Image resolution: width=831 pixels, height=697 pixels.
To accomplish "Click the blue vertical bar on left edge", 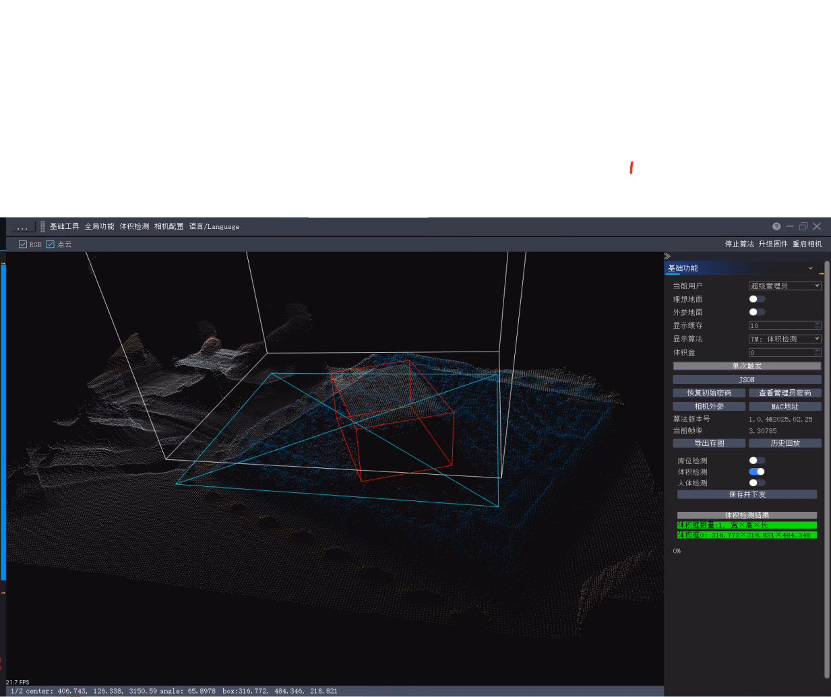I will 3,422.
